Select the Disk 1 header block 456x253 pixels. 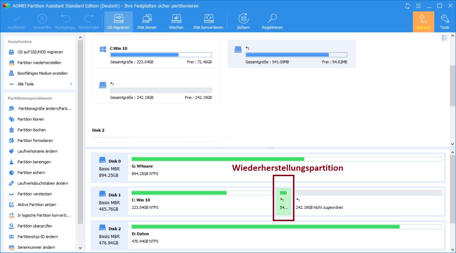pos(110,202)
